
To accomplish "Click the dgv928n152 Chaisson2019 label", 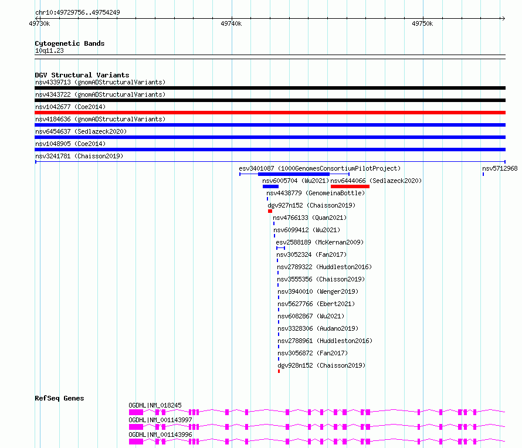I will [321, 365].
